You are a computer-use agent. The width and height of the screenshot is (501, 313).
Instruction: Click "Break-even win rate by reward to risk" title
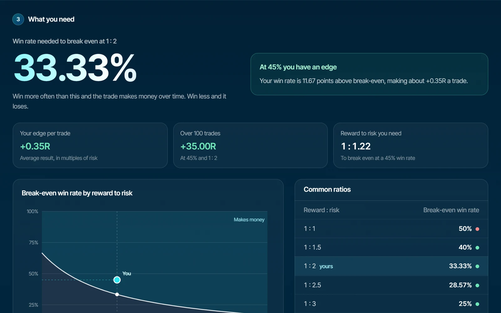(77, 193)
